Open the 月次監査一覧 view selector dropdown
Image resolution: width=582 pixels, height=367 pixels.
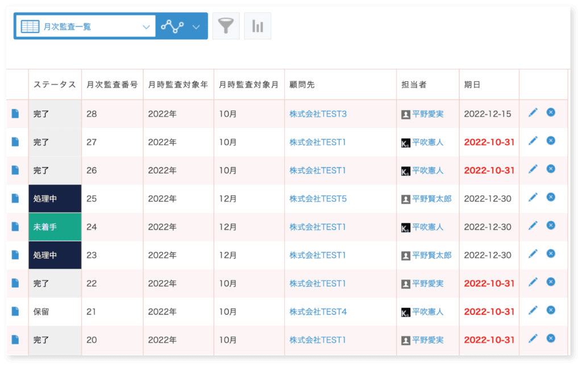[86, 26]
